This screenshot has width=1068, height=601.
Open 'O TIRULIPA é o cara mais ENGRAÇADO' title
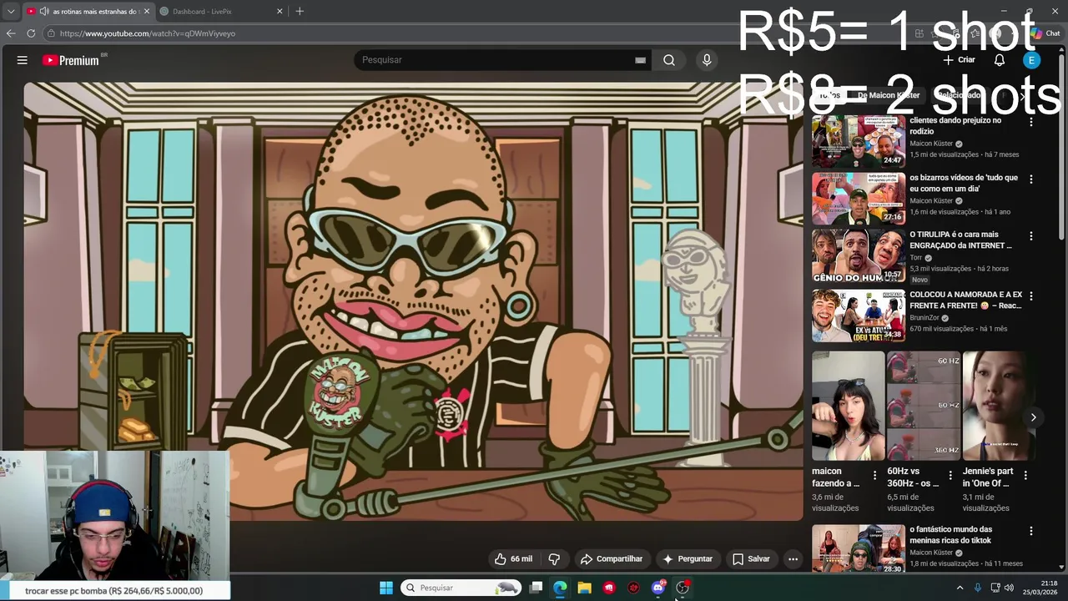tap(960, 240)
